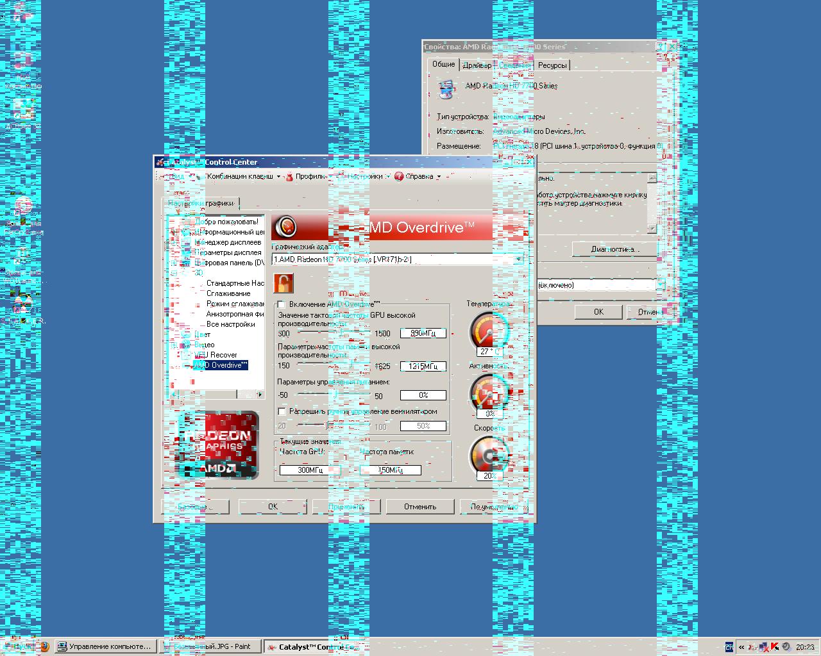Switch to the "Ресурсы" tab
821x656 pixels.
point(552,65)
